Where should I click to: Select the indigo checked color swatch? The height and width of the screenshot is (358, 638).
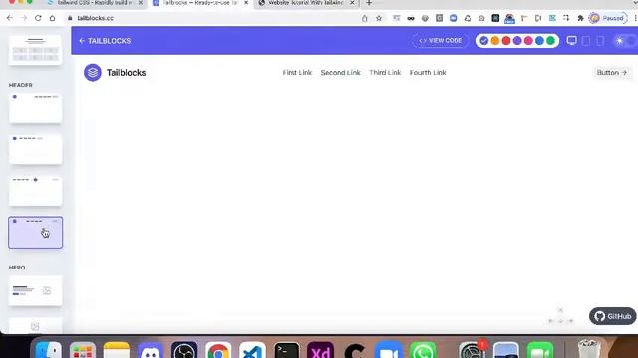[x=483, y=41]
